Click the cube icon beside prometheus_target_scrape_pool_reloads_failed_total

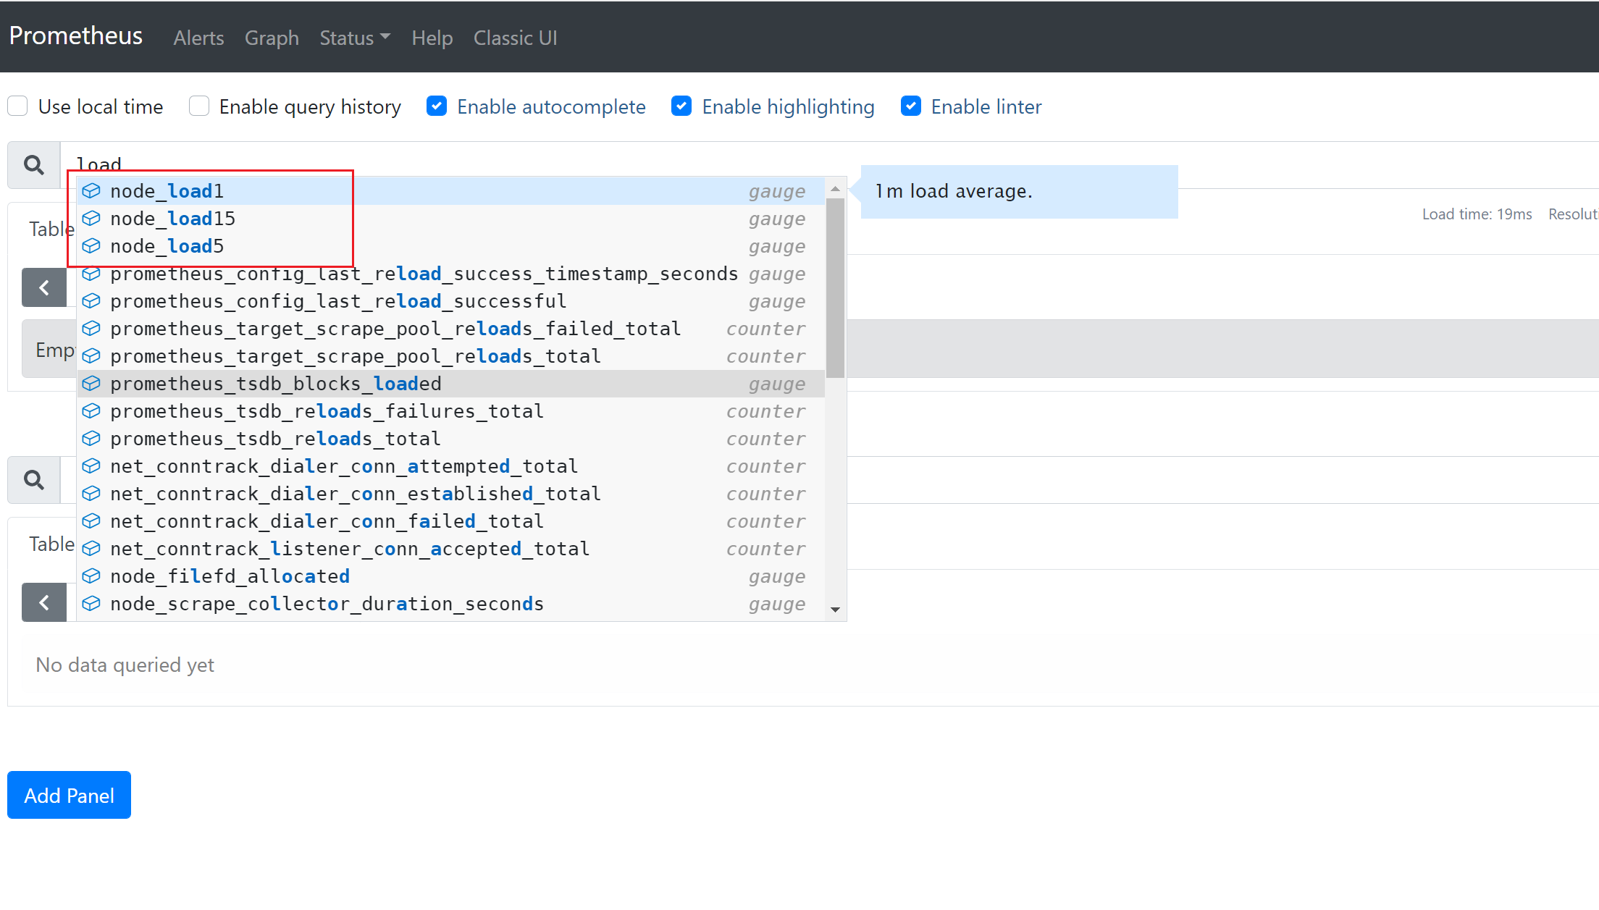(91, 329)
